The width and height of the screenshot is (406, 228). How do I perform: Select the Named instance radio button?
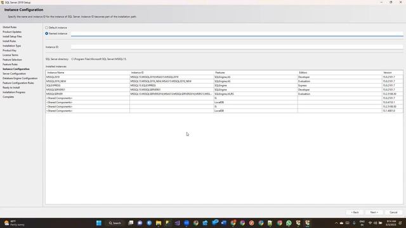click(x=46, y=34)
